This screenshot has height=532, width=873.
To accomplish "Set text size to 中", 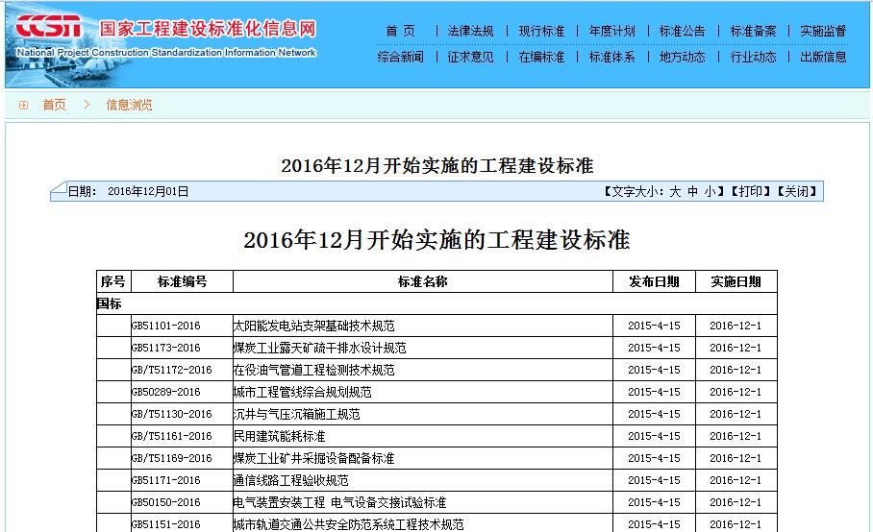I will click(692, 192).
